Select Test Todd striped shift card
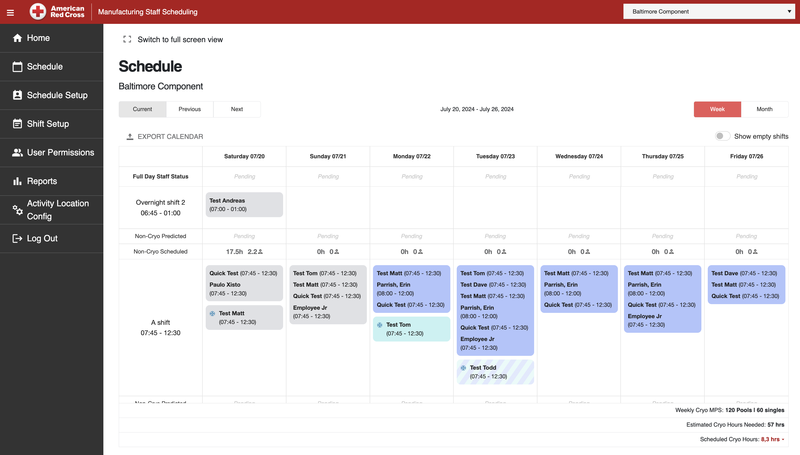The height and width of the screenshot is (455, 800). pos(495,372)
